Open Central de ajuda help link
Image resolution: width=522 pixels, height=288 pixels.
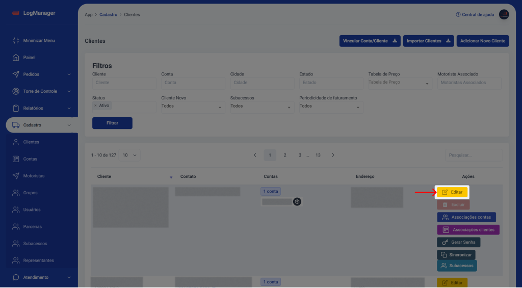pyautogui.click(x=475, y=15)
